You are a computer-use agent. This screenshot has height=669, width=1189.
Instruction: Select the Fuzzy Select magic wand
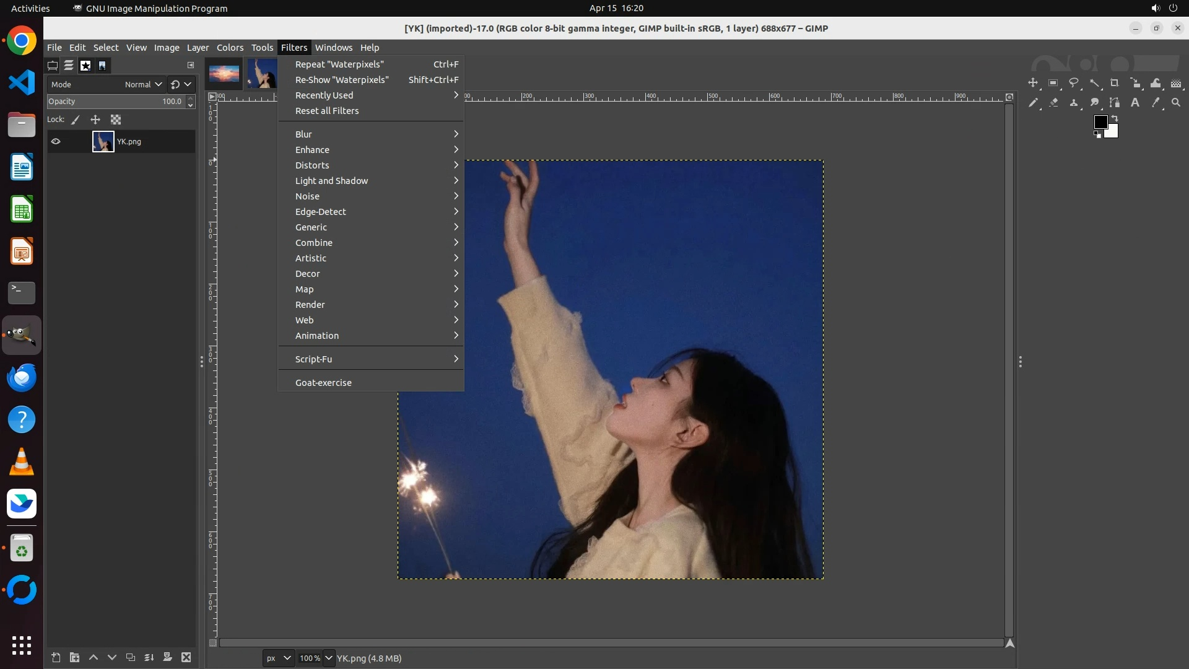pos(1094,83)
